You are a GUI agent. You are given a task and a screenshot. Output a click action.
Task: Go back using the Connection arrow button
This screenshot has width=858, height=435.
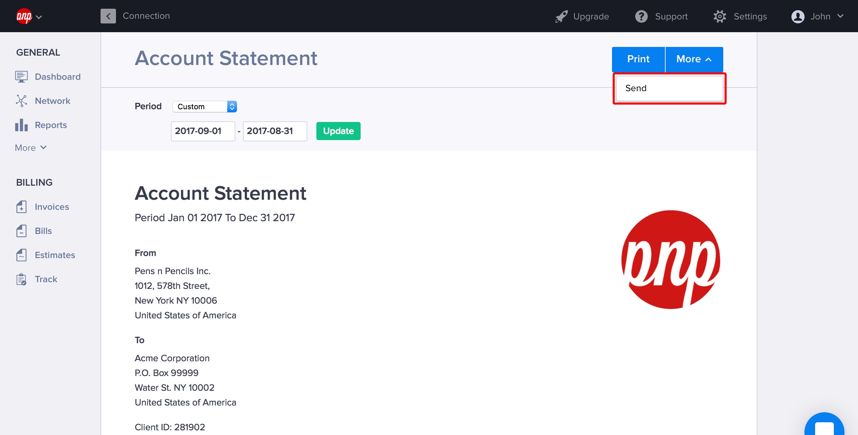[x=108, y=16]
